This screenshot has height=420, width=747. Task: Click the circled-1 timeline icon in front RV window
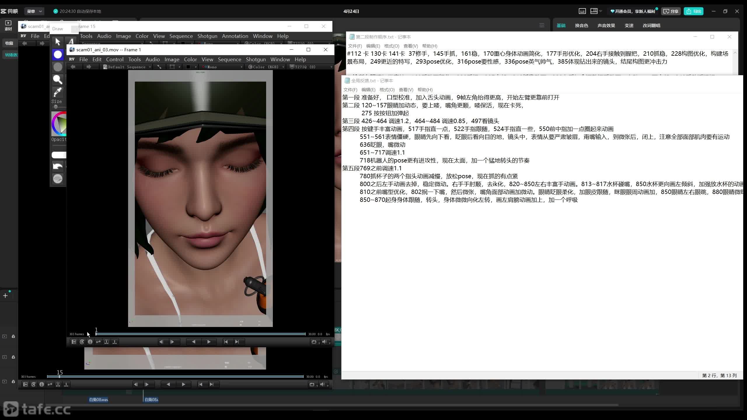[x=107, y=342]
